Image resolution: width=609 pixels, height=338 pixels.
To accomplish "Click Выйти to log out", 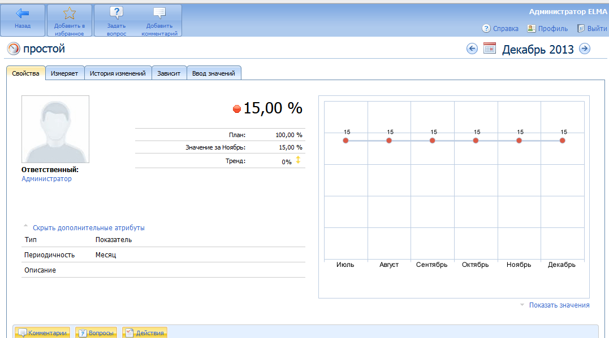I will point(591,28).
